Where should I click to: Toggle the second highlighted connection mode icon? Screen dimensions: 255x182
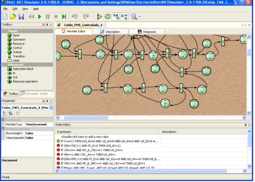(x=124, y=17)
